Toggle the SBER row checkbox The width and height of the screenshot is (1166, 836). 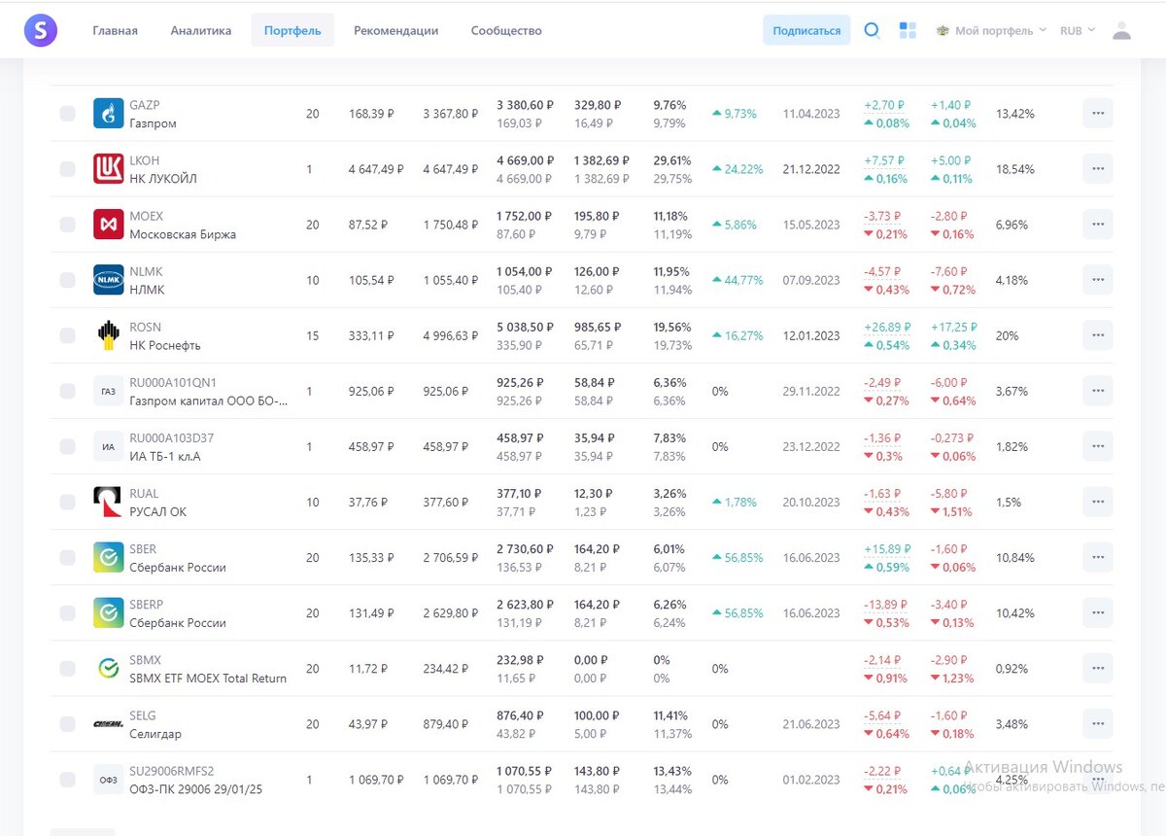[67, 557]
